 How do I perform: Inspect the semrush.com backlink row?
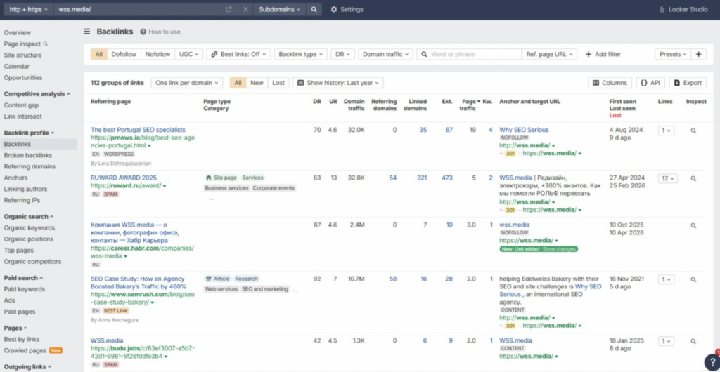[x=693, y=279]
